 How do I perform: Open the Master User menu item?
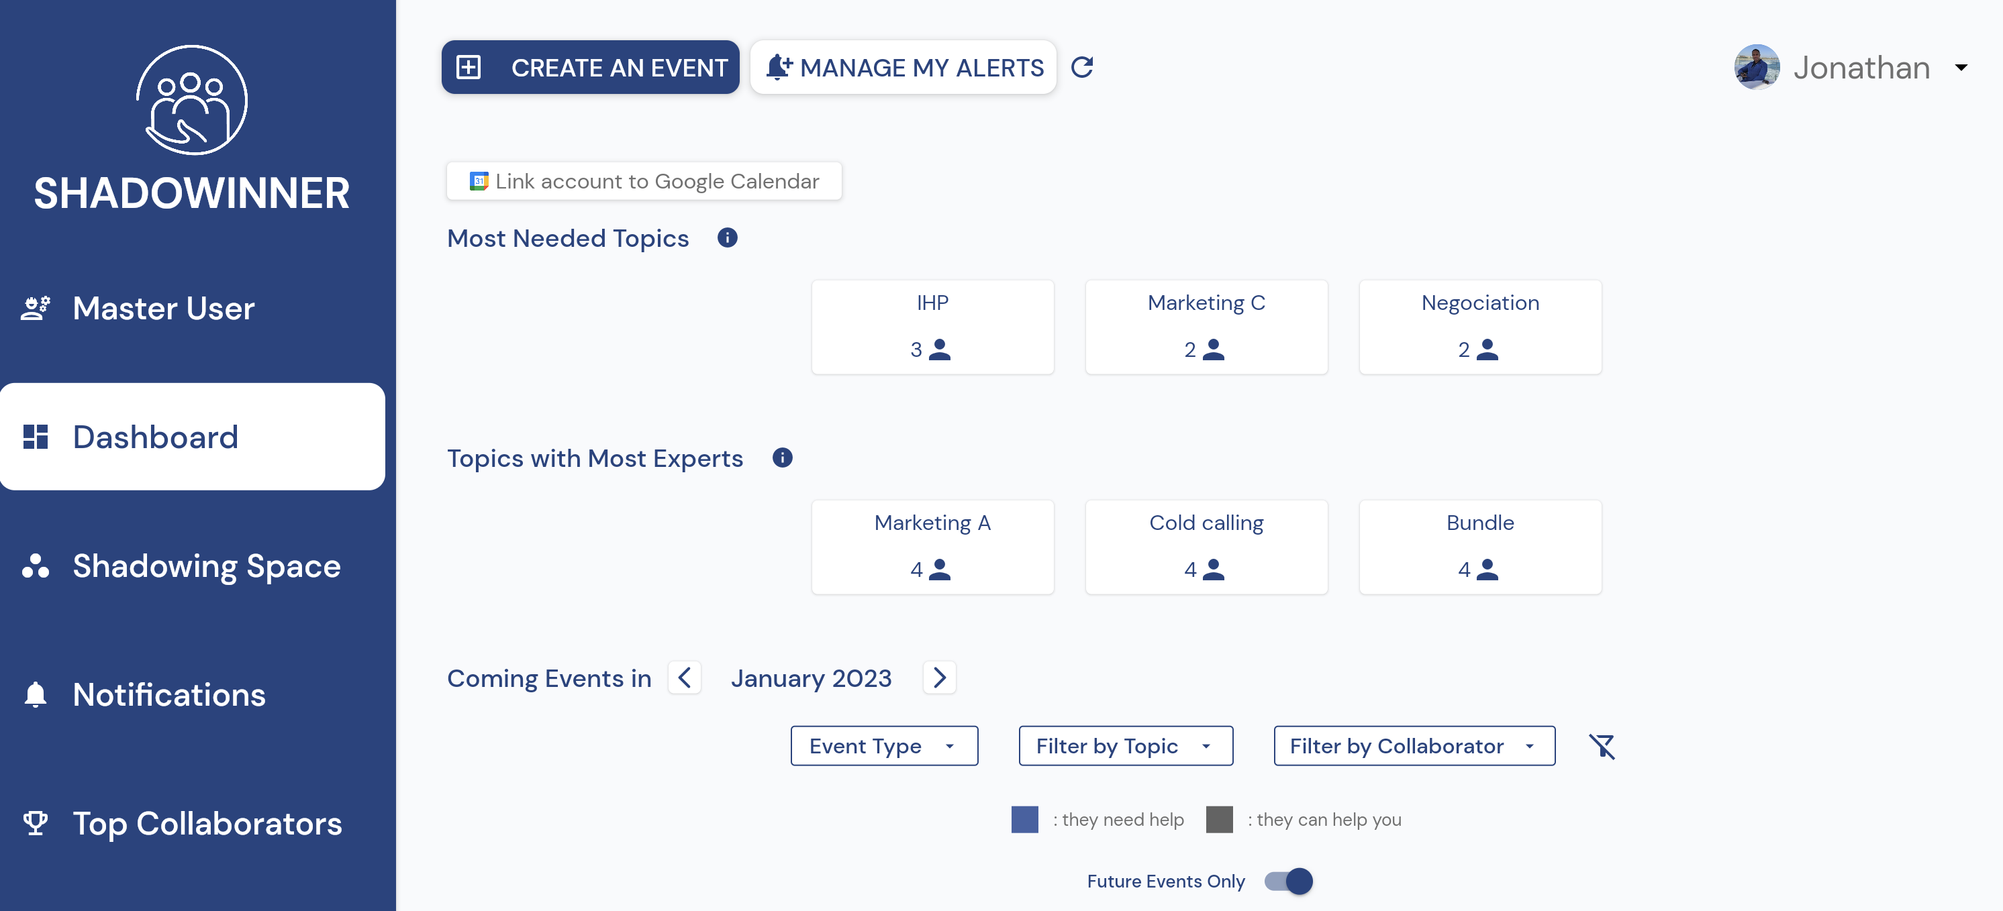[x=193, y=309]
